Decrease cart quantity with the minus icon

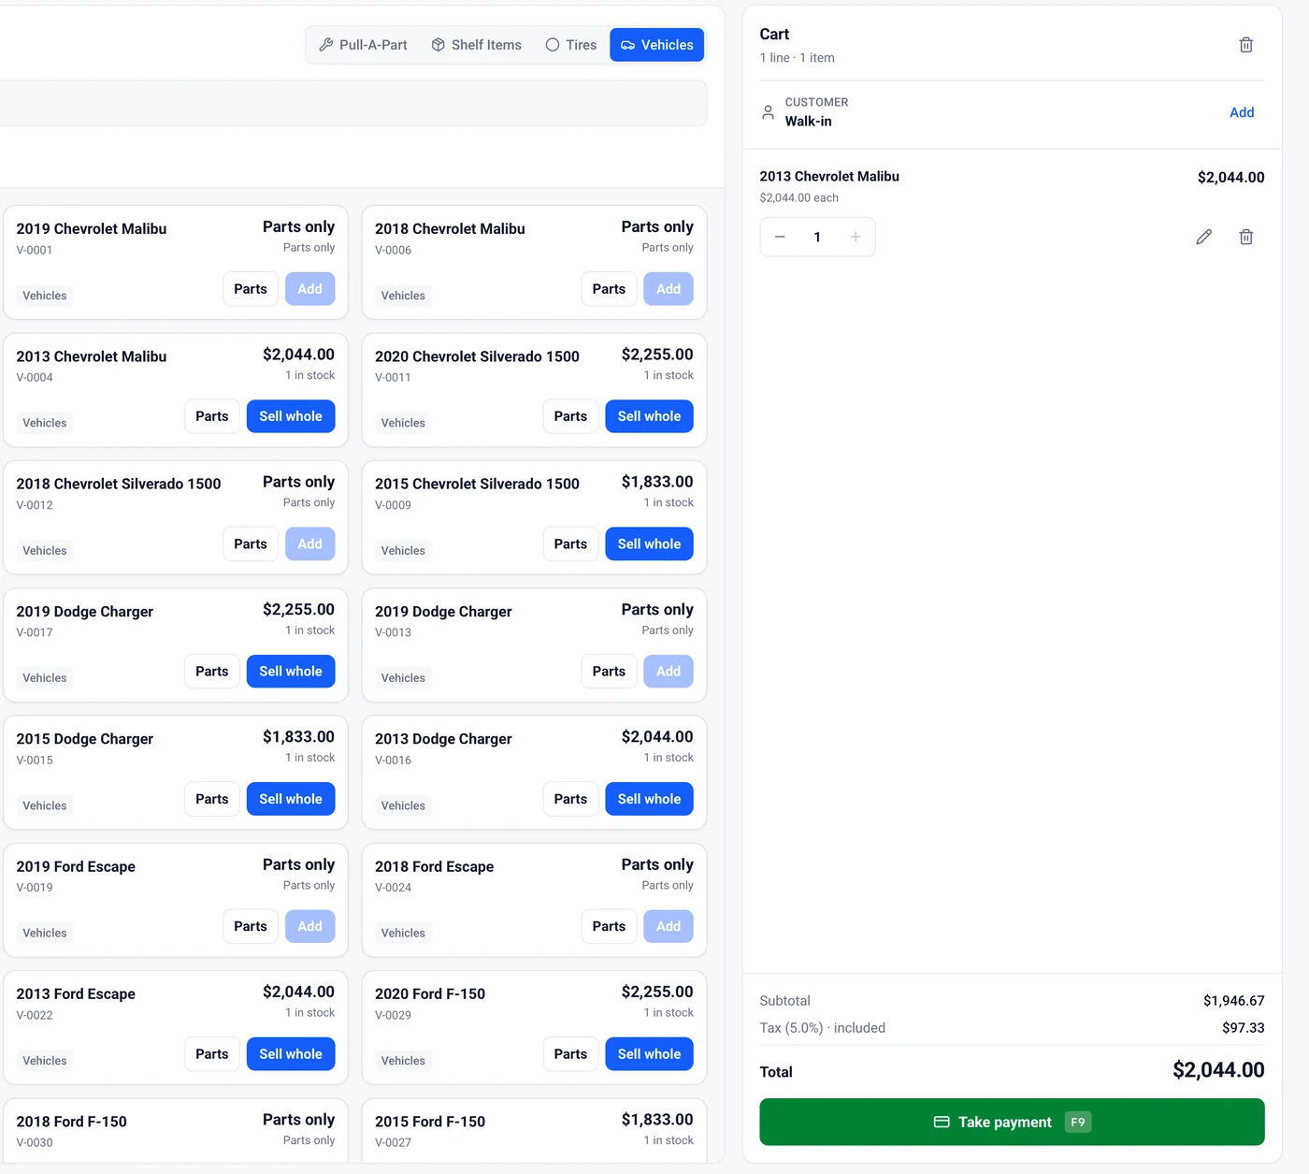pos(780,237)
